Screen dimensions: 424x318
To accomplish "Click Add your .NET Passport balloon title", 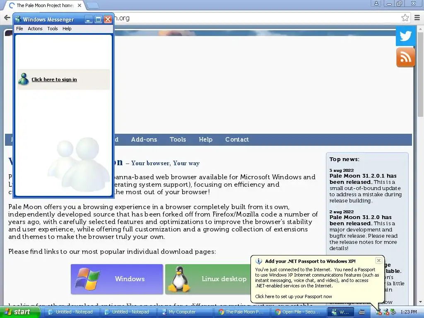I will pyautogui.click(x=310, y=261).
